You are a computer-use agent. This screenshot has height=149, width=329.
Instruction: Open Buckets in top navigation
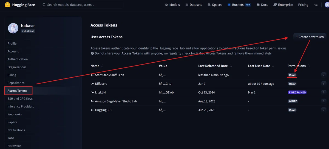point(239,5)
